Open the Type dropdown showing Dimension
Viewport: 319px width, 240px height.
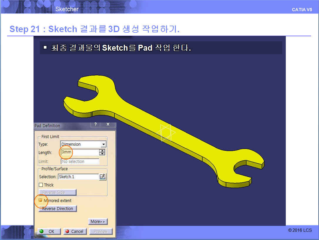(x=103, y=144)
